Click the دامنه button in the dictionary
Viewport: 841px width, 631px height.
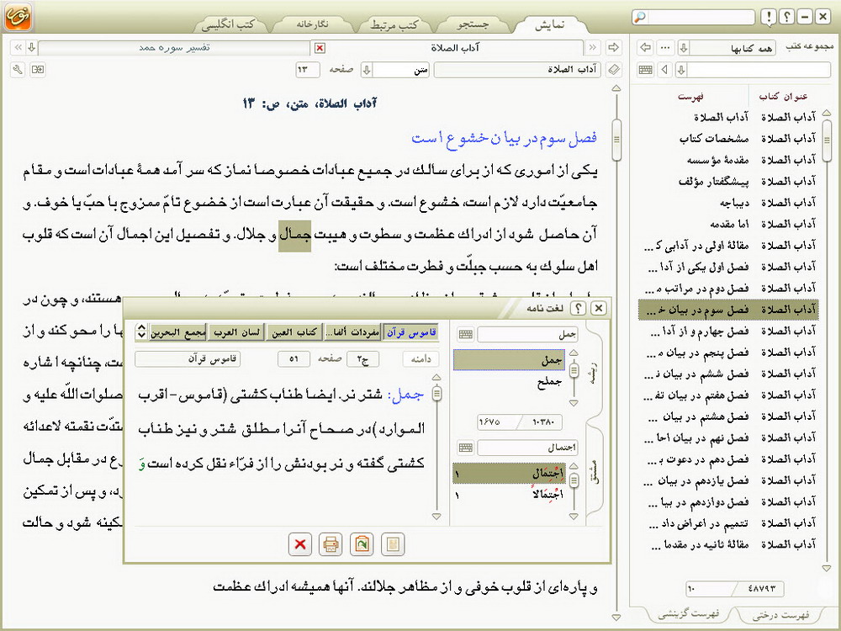420,359
